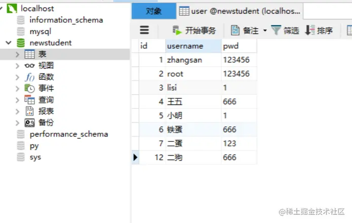Click the partially visible icon after 排序
Viewport: 352px width, 223px height.
[349, 30]
